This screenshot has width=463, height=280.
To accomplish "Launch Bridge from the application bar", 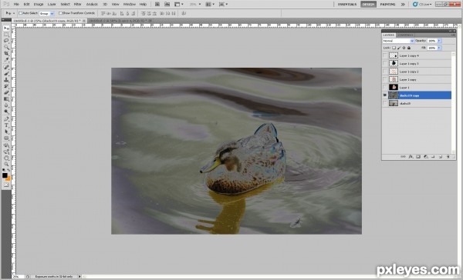I will pos(157,4).
